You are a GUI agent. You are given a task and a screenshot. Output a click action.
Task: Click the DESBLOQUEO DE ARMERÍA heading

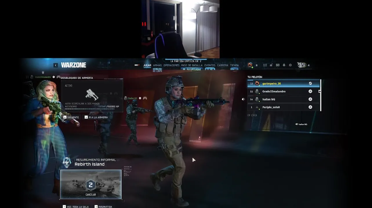pyautogui.click(x=77, y=78)
